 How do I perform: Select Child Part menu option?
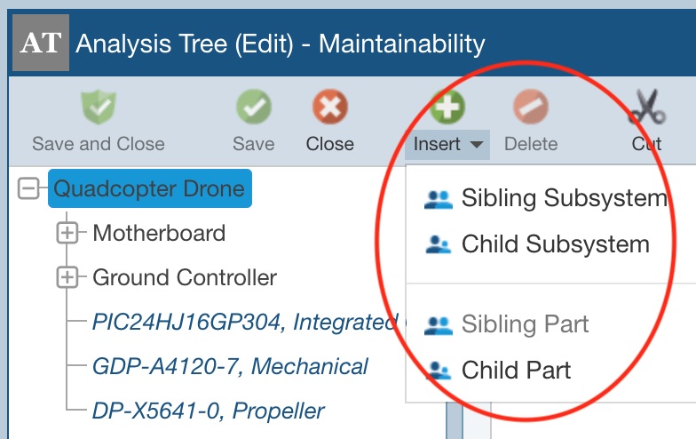pos(516,370)
